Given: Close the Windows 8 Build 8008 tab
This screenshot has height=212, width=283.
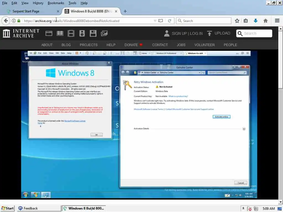Looking at the screenshot, I should click(x=116, y=11).
